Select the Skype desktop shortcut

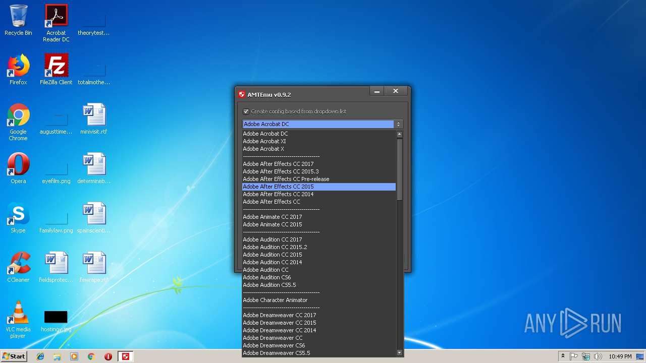point(18,218)
